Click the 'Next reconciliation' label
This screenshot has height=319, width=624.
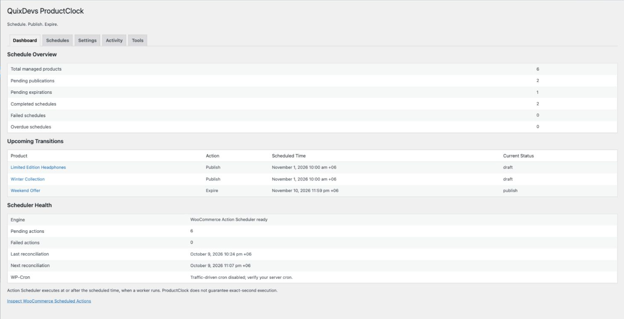30,265
